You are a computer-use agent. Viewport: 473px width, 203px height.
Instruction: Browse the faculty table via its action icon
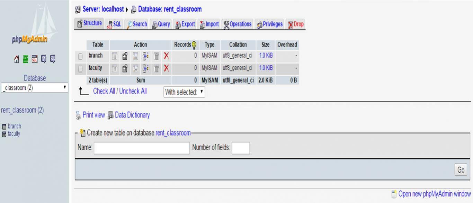(x=115, y=68)
